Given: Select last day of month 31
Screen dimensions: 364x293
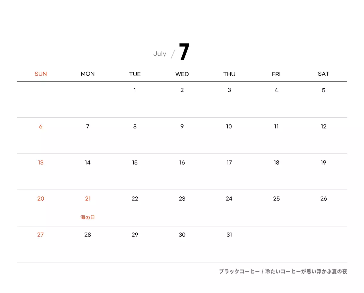Looking at the screenshot, I should pyautogui.click(x=229, y=235).
